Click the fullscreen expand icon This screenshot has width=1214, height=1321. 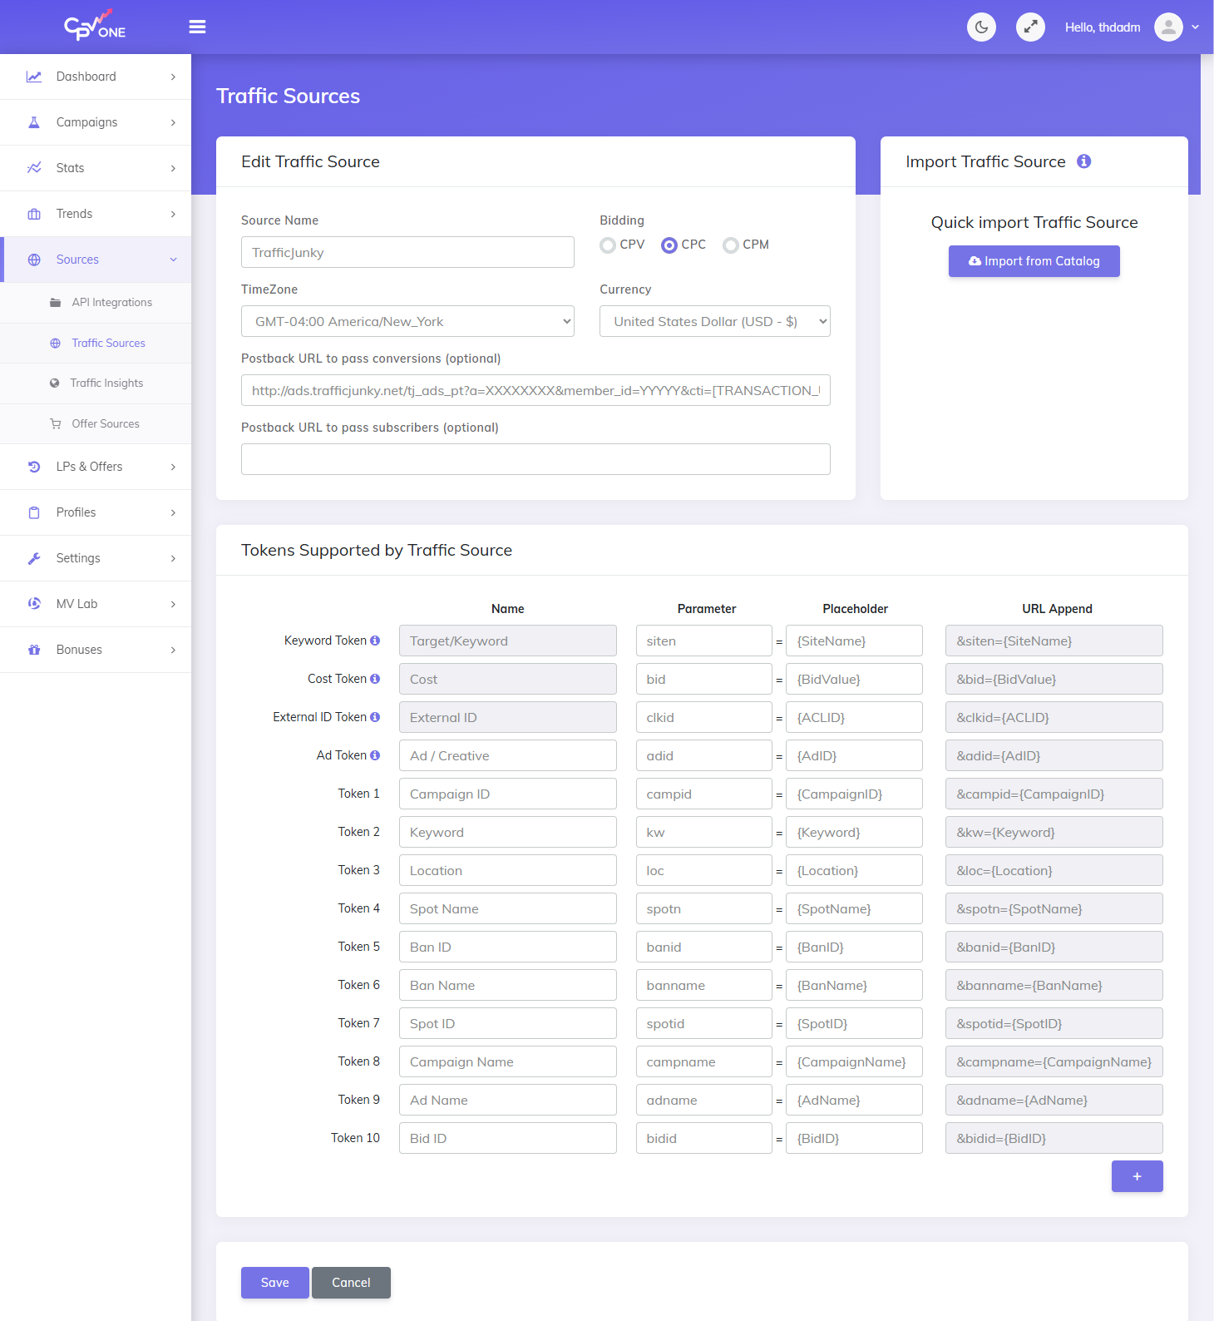pyautogui.click(x=1030, y=27)
